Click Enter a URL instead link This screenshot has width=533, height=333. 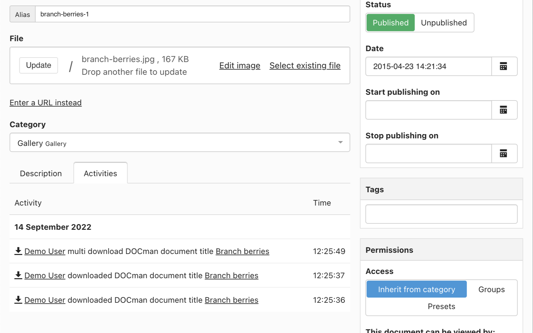(45, 103)
